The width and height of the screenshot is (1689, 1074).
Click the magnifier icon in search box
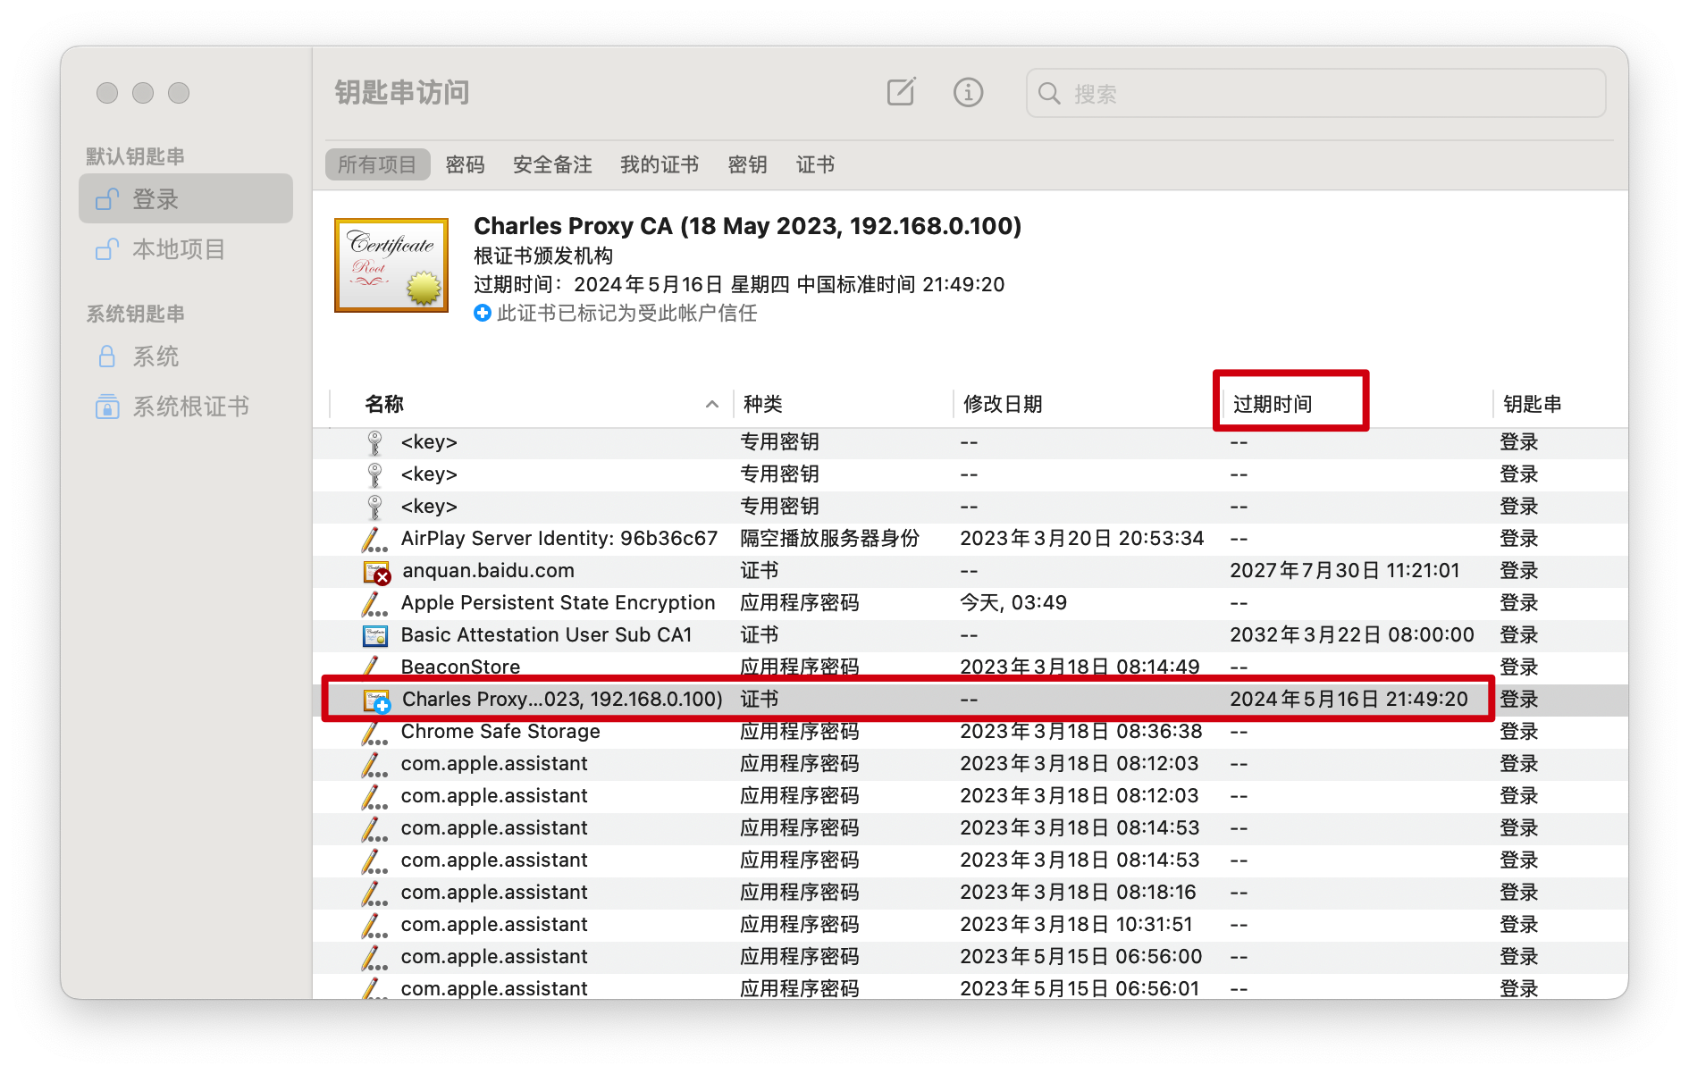(1049, 94)
